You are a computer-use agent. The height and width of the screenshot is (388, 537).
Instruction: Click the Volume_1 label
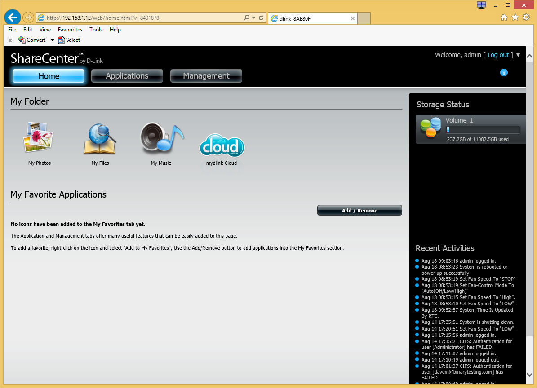[x=459, y=120]
